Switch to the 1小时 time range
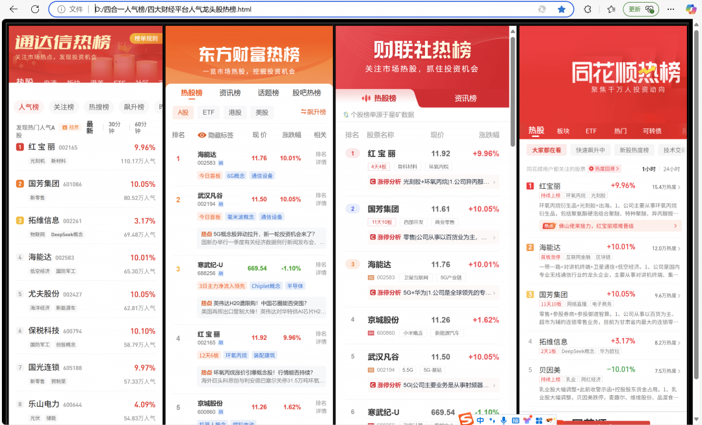 (648, 169)
